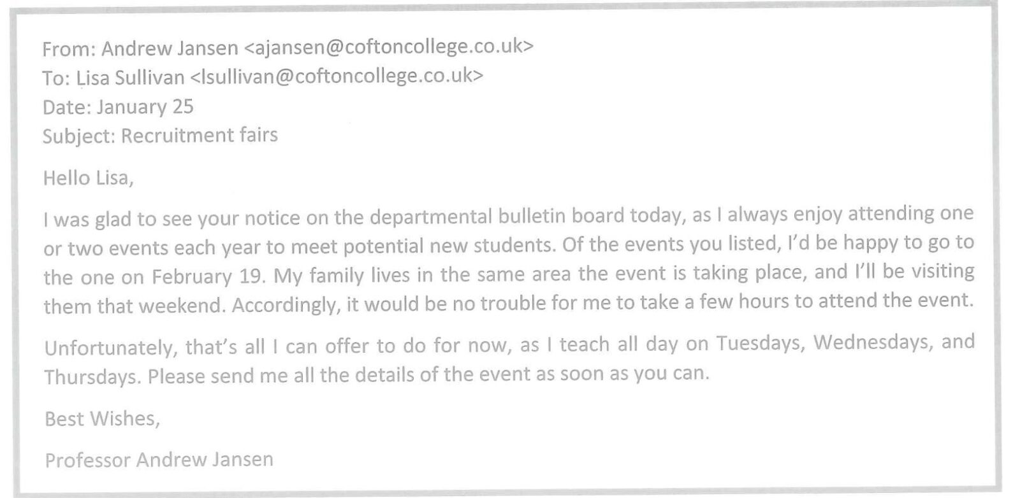The height and width of the screenshot is (498, 1020).
Task: Click the Subject: label
Action: click(x=78, y=137)
